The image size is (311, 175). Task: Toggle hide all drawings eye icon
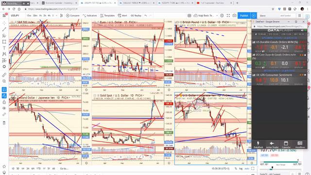pos(4,108)
